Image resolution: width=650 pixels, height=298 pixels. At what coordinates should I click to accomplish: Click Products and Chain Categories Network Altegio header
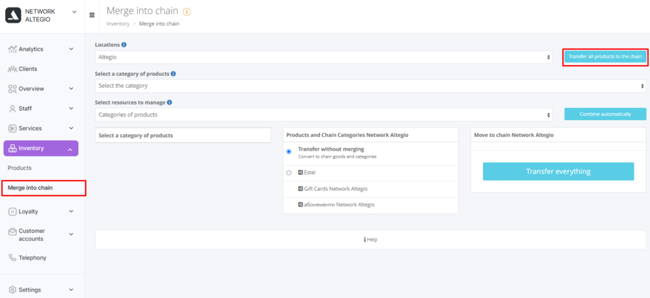tap(370, 135)
